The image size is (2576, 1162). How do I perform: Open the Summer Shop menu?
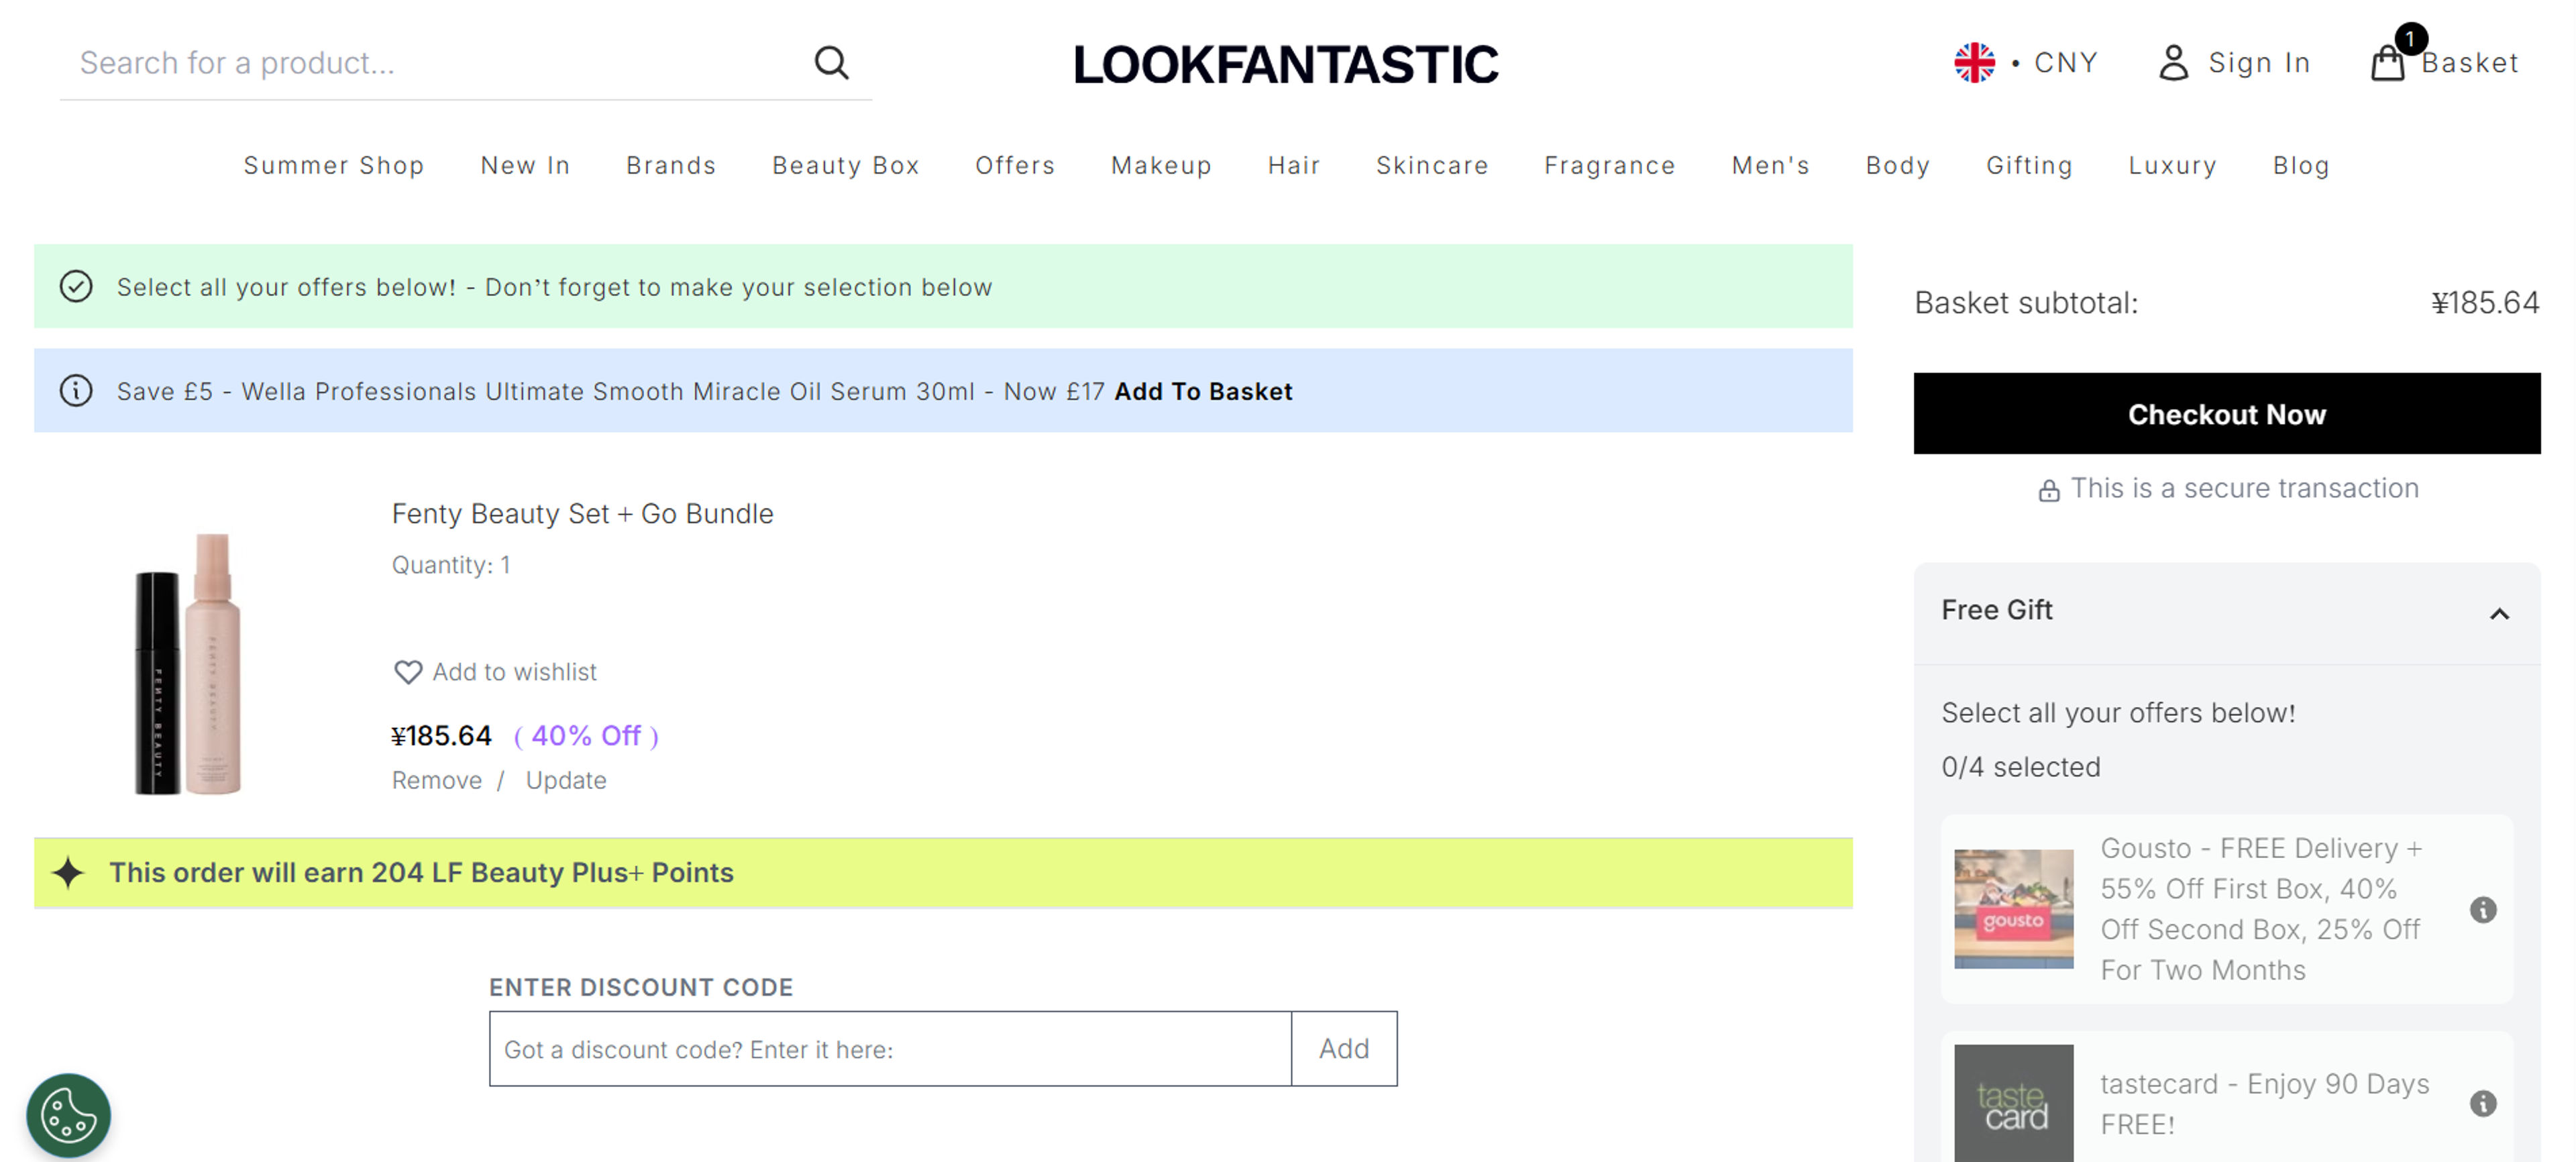click(333, 165)
